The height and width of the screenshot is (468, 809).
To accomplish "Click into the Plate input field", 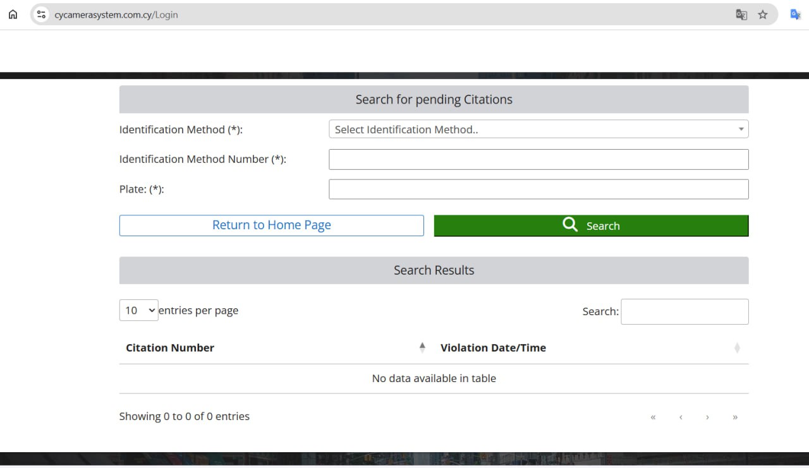I will pyautogui.click(x=538, y=189).
